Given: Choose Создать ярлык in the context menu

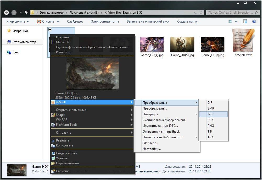Looking at the screenshot, I should click(x=92, y=153).
